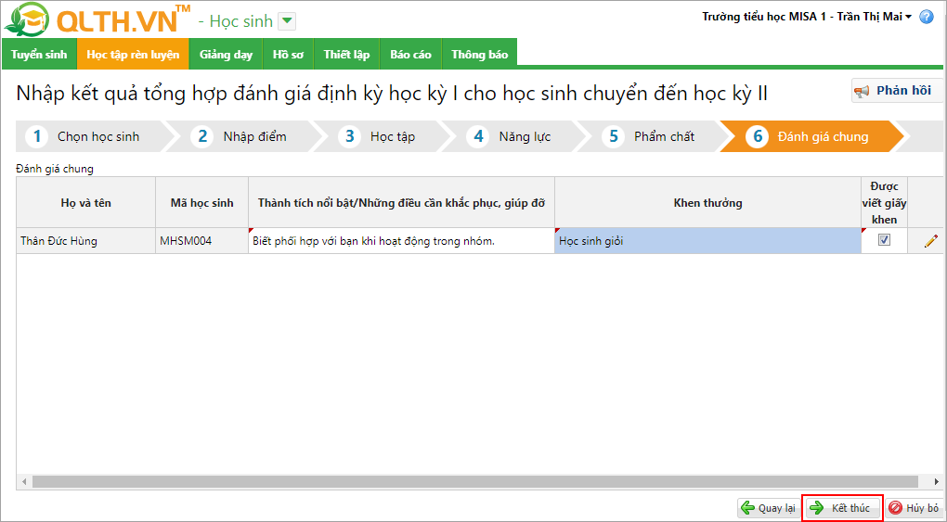
Task: Click the horizontal scrollbar of the table
Action: point(474,481)
